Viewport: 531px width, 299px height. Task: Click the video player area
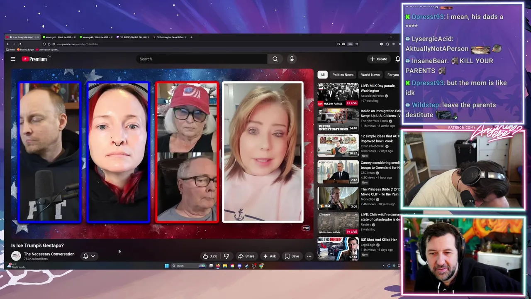[x=162, y=154]
